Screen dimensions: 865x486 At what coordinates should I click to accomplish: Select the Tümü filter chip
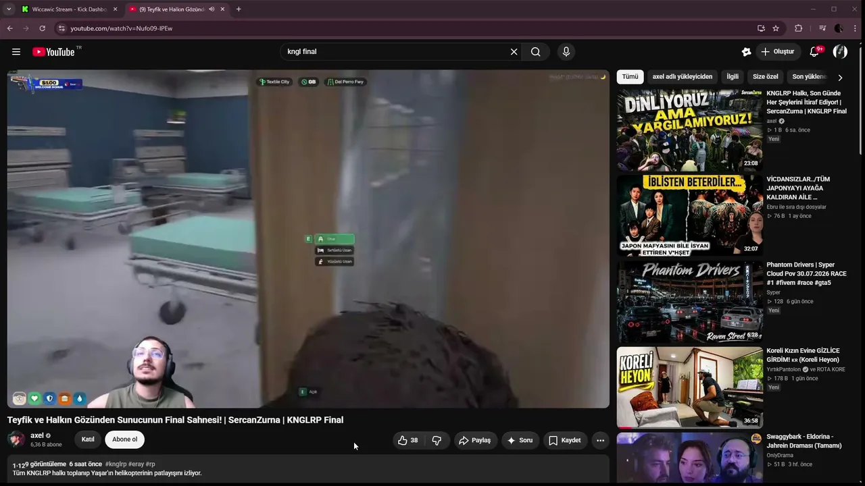(x=630, y=77)
